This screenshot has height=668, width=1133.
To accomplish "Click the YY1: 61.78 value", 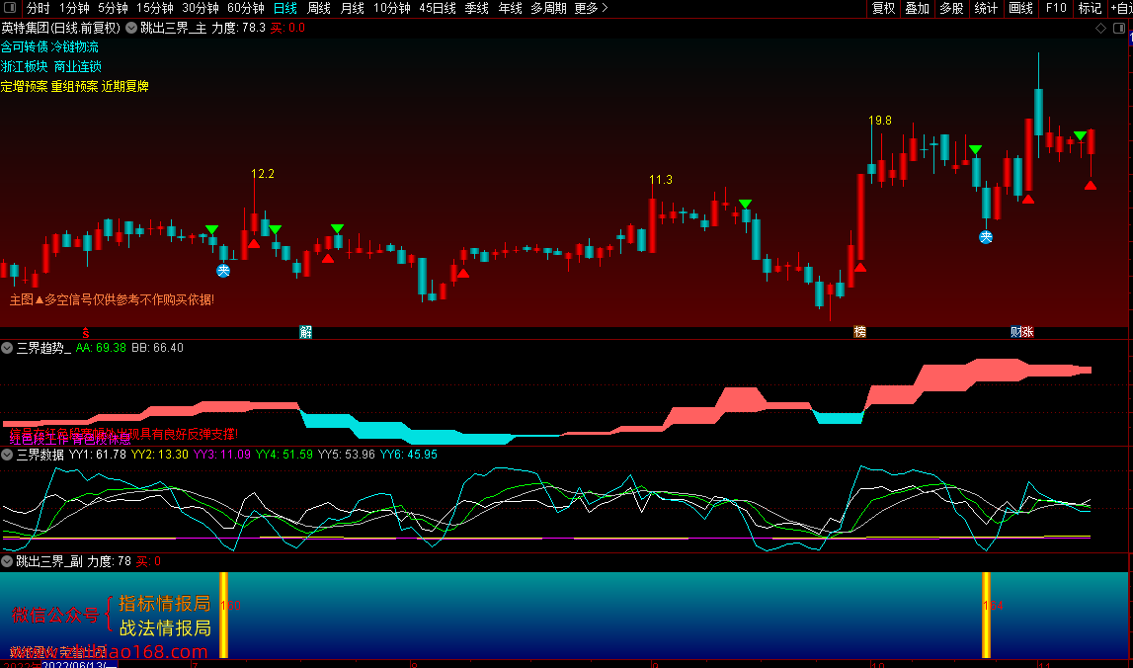I will (x=98, y=455).
